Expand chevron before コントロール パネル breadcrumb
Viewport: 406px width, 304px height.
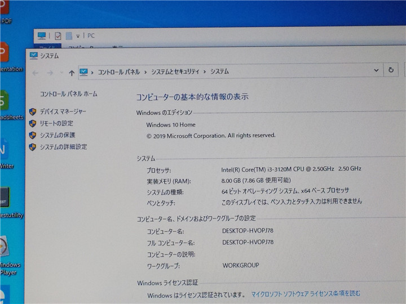pos(92,73)
